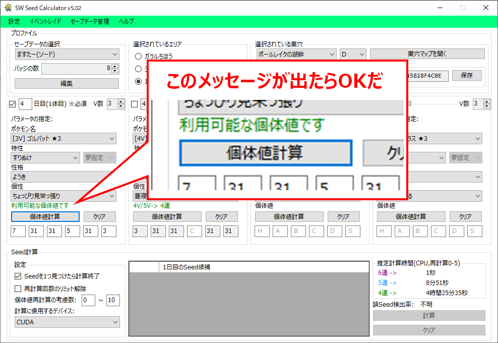Click the bottom クリア button under 計算
This screenshot has height=343, width=498.
[x=429, y=330]
